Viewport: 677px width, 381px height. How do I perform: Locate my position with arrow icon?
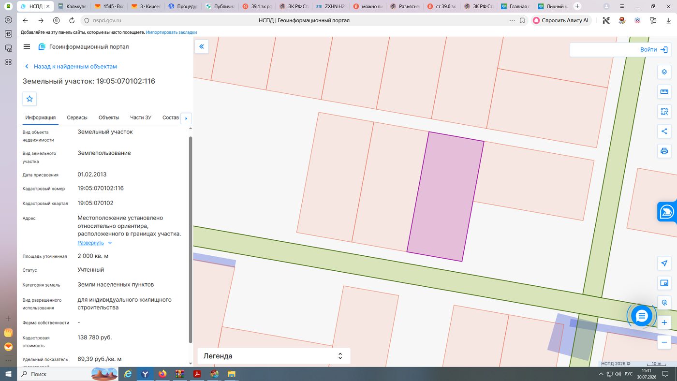(664, 263)
